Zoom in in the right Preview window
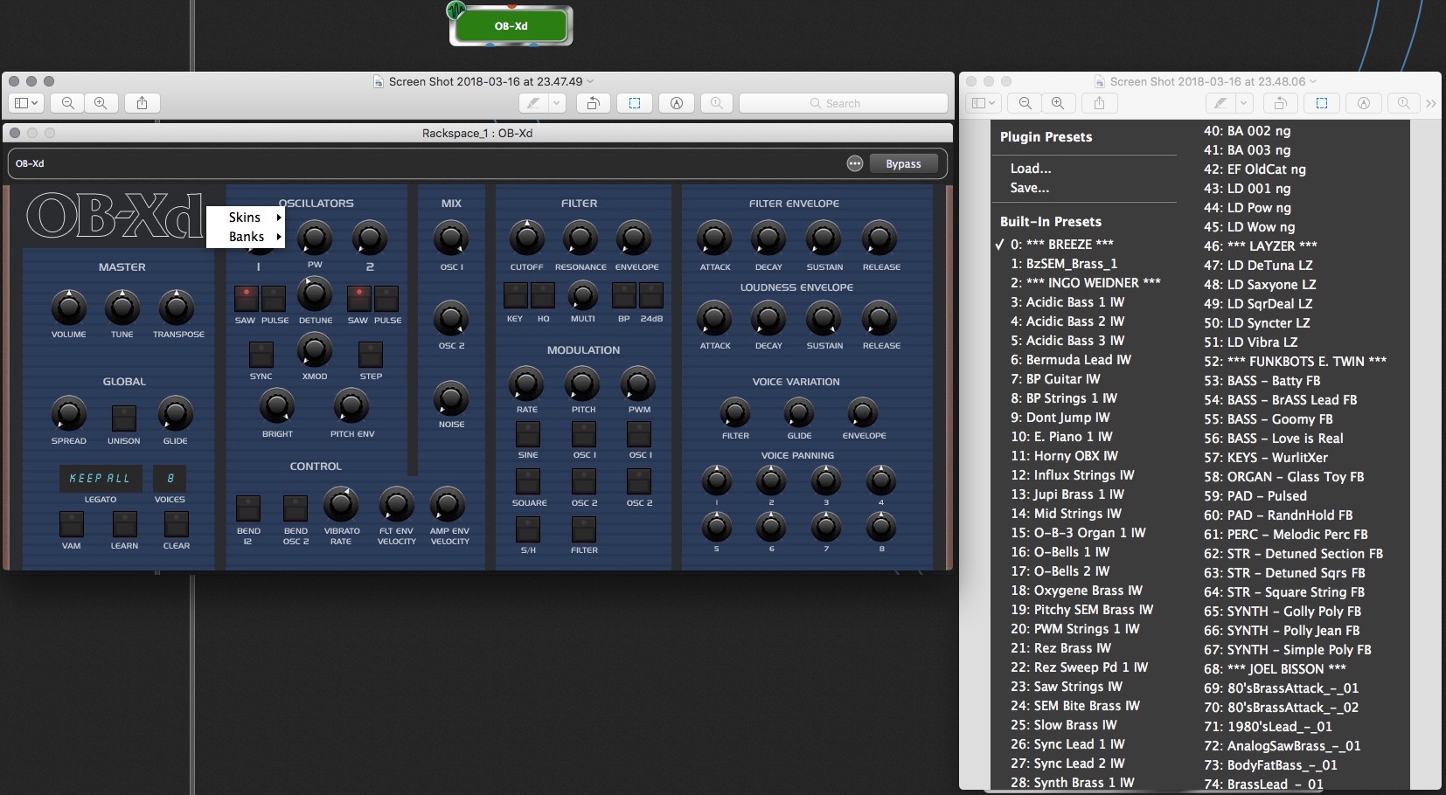1446x795 pixels. 1058,103
